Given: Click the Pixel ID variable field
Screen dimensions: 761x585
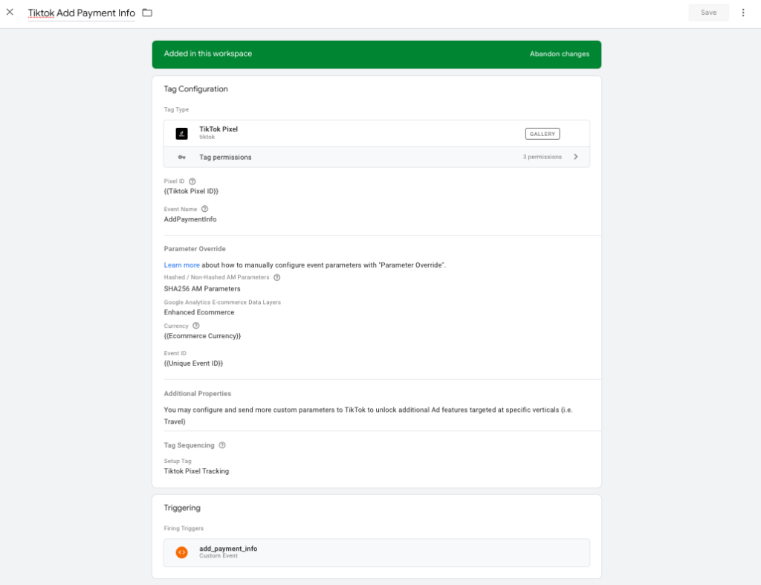Looking at the screenshot, I should coord(192,191).
